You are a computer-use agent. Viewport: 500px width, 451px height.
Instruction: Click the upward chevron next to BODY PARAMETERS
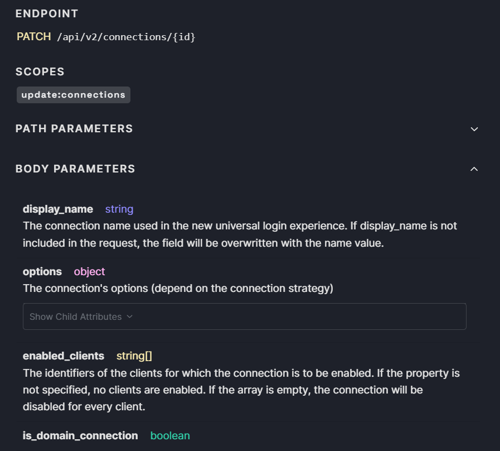(x=474, y=169)
